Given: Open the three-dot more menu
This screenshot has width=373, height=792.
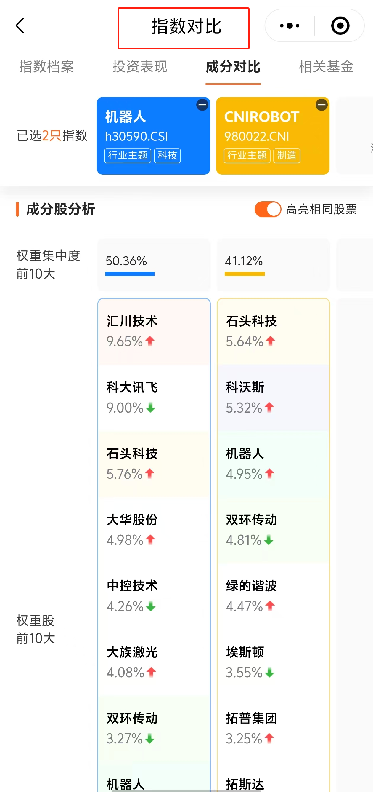Looking at the screenshot, I should pyautogui.click(x=290, y=25).
